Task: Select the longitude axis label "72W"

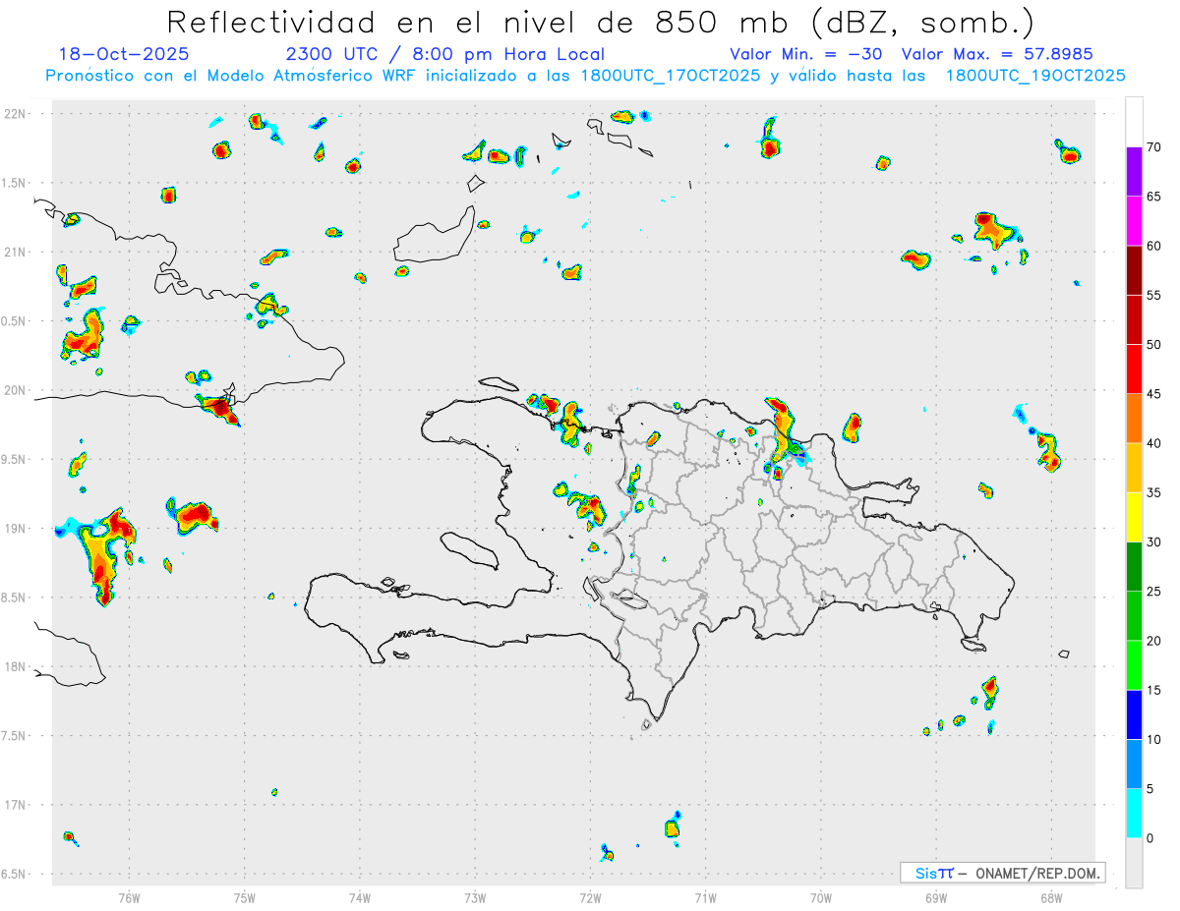Action: 590,897
